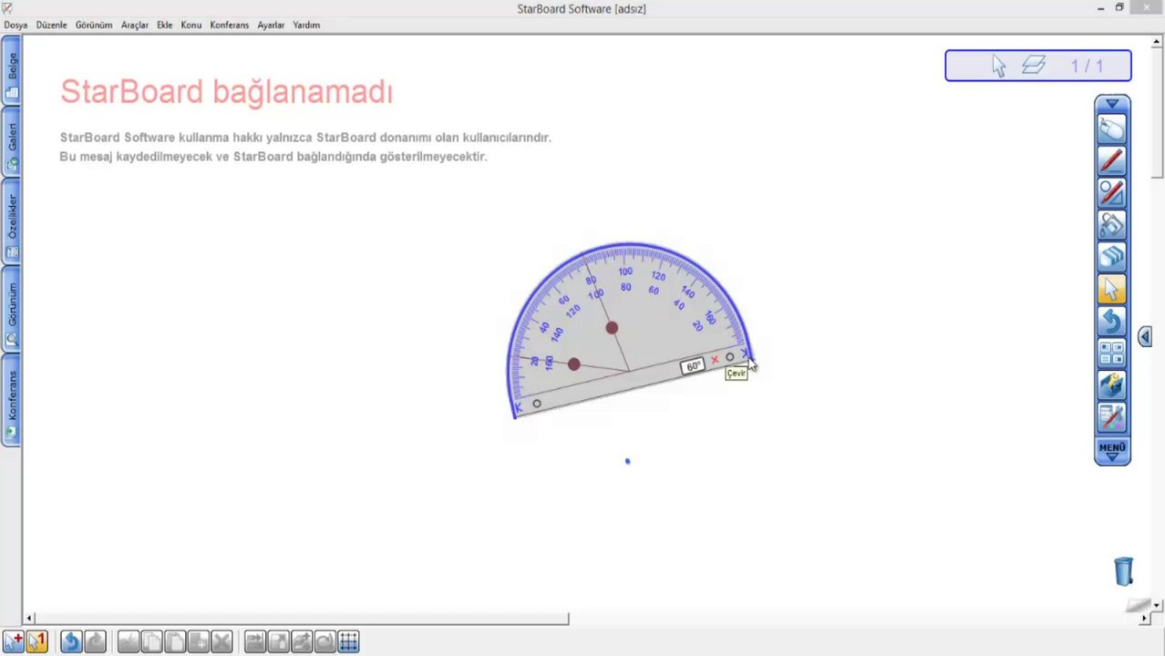Select the eraser tool in side toolbar
Viewport: 1165px width, 656px height.
coord(1112,257)
